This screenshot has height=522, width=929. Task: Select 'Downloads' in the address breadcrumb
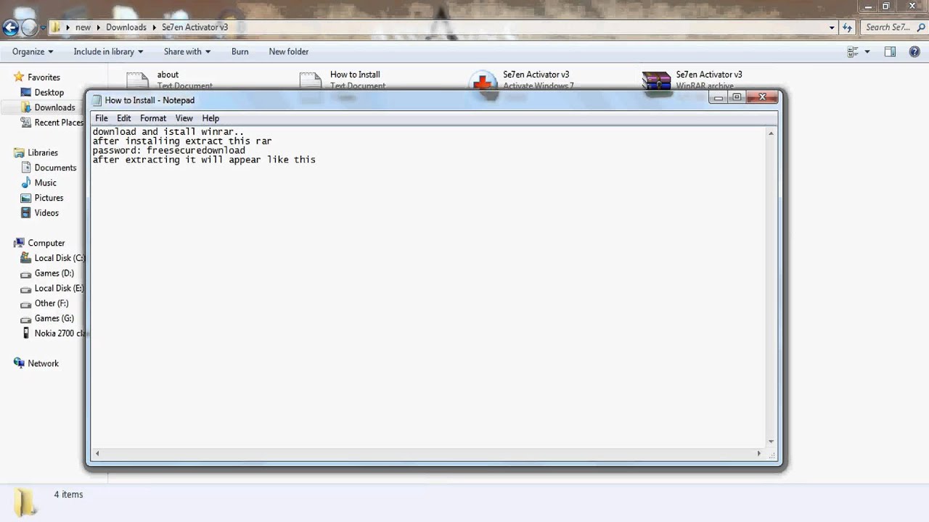(126, 28)
